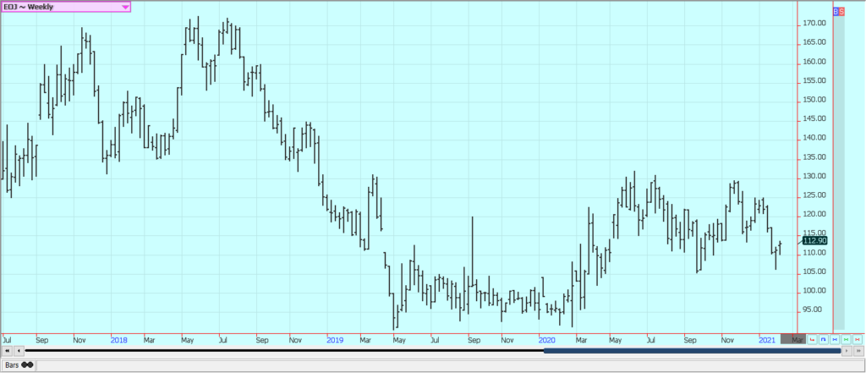Jump to chart start with double-left arrow
Viewport: 866px width, 373px height.
[7, 351]
